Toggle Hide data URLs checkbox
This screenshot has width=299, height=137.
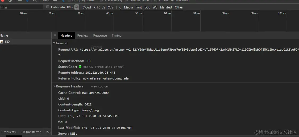tap(48, 7)
